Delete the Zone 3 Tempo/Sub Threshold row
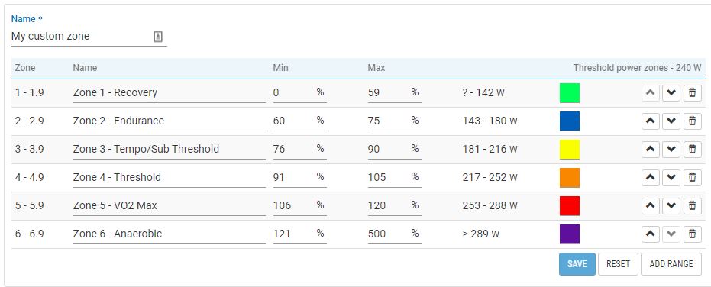Image resolution: width=711 pixels, height=287 pixels. 692,149
